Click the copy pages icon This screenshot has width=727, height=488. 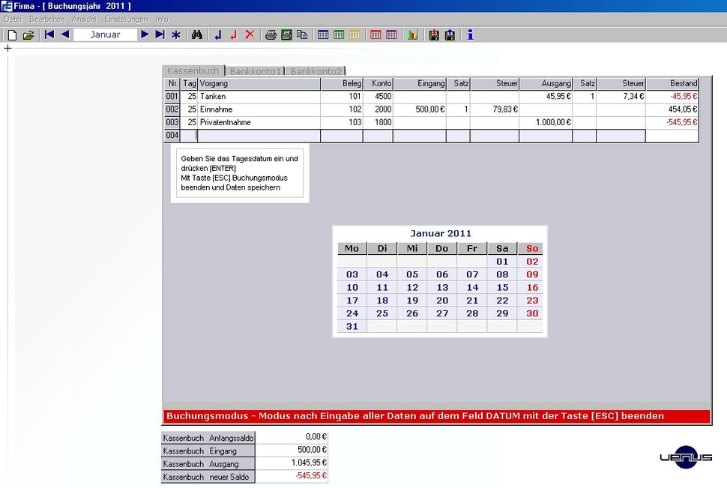(x=302, y=34)
